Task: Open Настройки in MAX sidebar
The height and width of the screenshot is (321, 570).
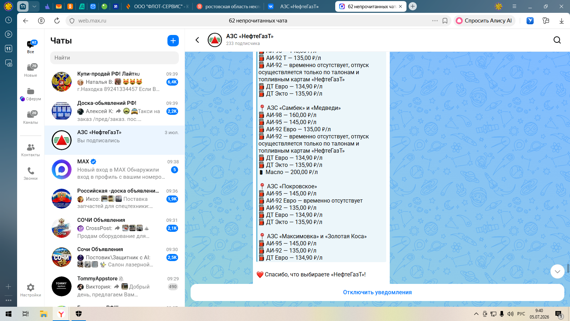Action: click(x=31, y=290)
